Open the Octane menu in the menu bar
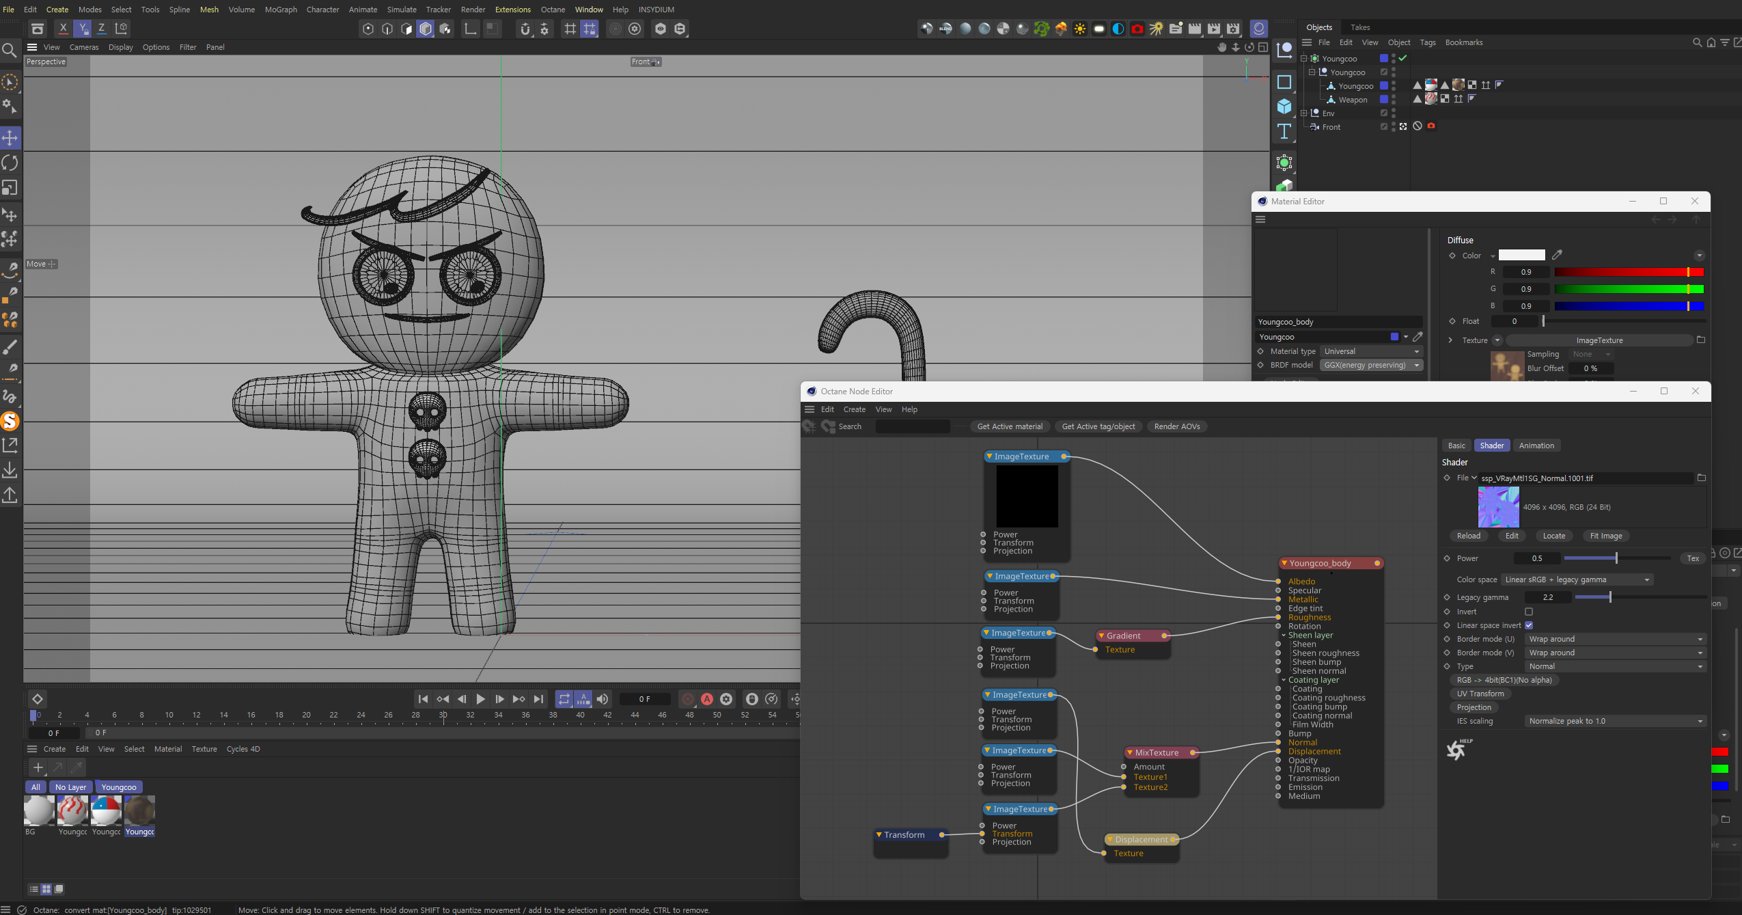The height and width of the screenshot is (915, 1742). click(x=553, y=9)
